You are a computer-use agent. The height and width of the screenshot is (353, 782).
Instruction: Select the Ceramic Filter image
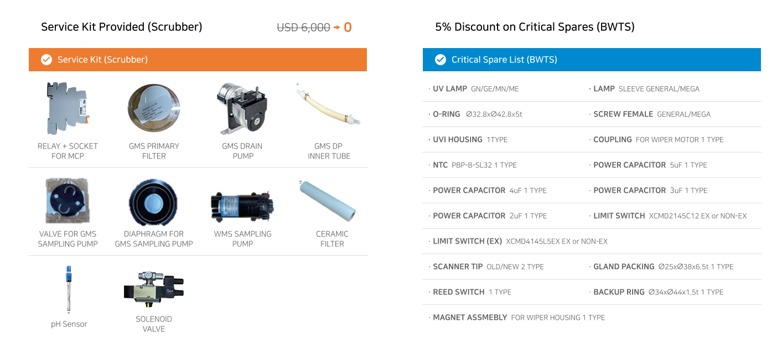coord(328,200)
